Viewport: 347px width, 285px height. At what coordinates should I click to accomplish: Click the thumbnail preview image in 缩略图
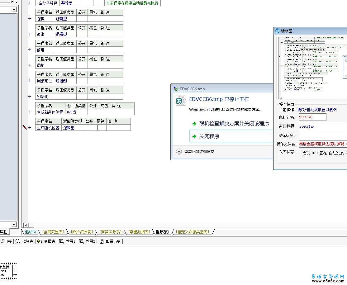[312, 68]
